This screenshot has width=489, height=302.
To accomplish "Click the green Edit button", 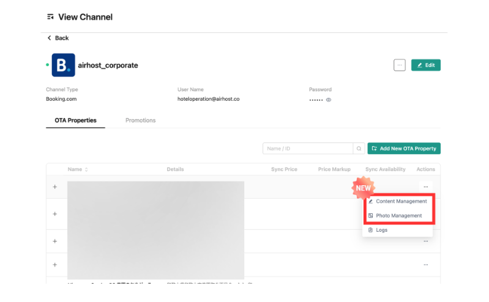I will click(x=426, y=65).
